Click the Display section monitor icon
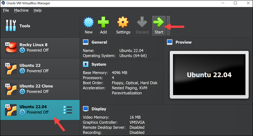This screenshot has height=136, width=253. [x=86, y=109]
